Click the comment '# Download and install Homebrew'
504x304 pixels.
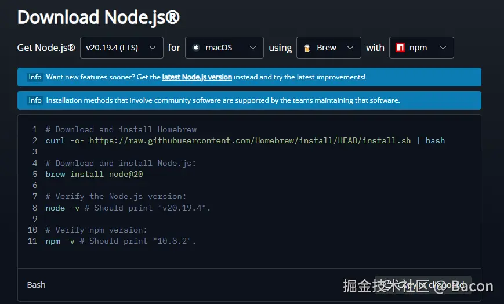[121, 129]
